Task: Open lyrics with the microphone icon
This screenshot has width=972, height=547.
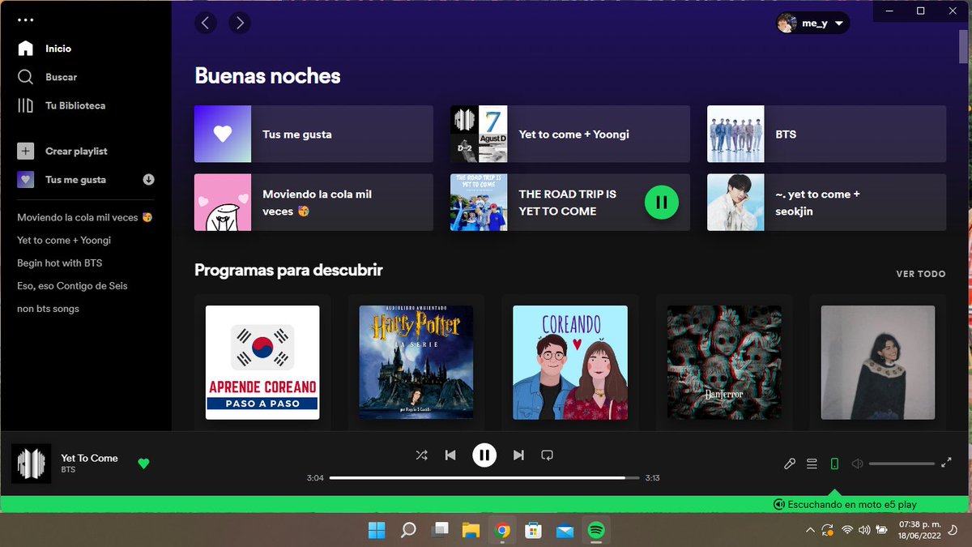Action: click(x=790, y=464)
